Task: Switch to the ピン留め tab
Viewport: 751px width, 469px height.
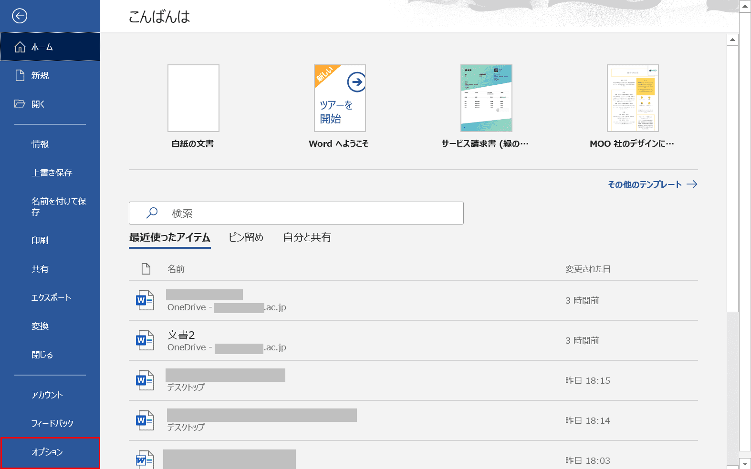Action: (246, 237)
